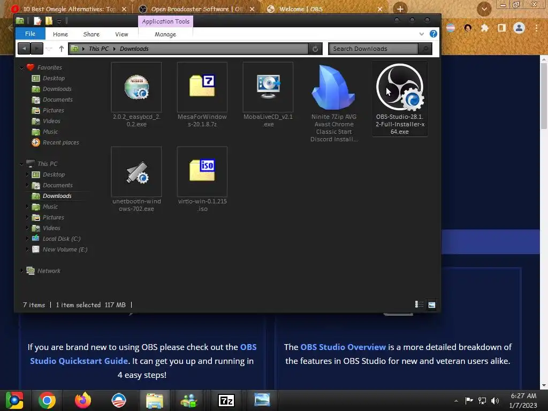
Task: Show hidden tray icons arrow
Action: (456, 401)
